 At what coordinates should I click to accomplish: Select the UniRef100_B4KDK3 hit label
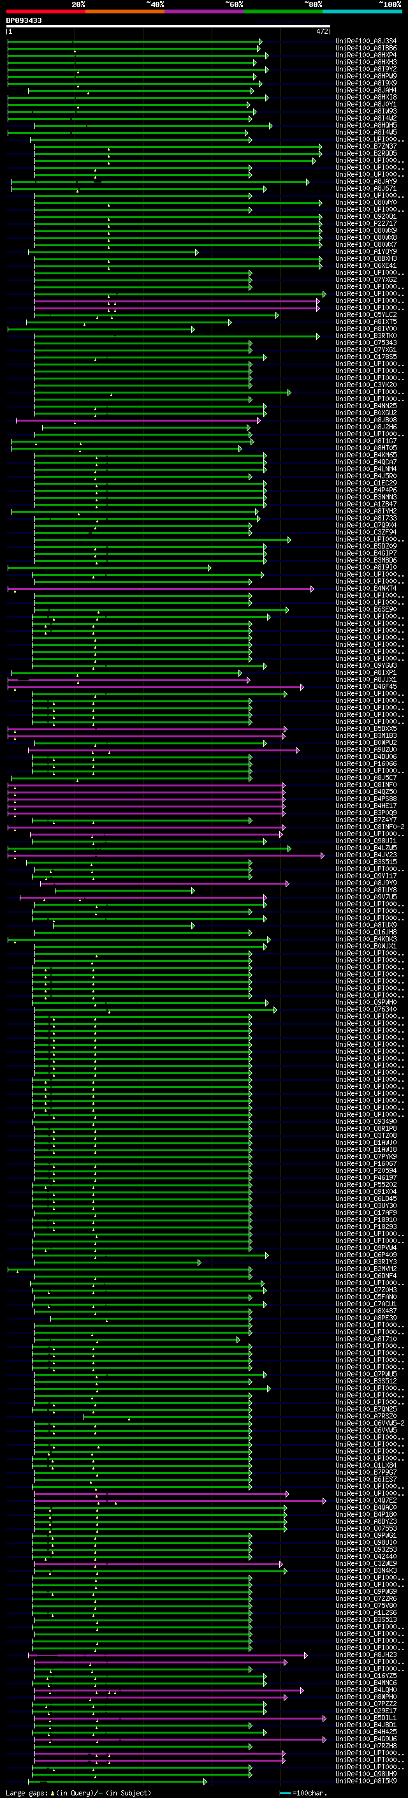coord(366,940)
